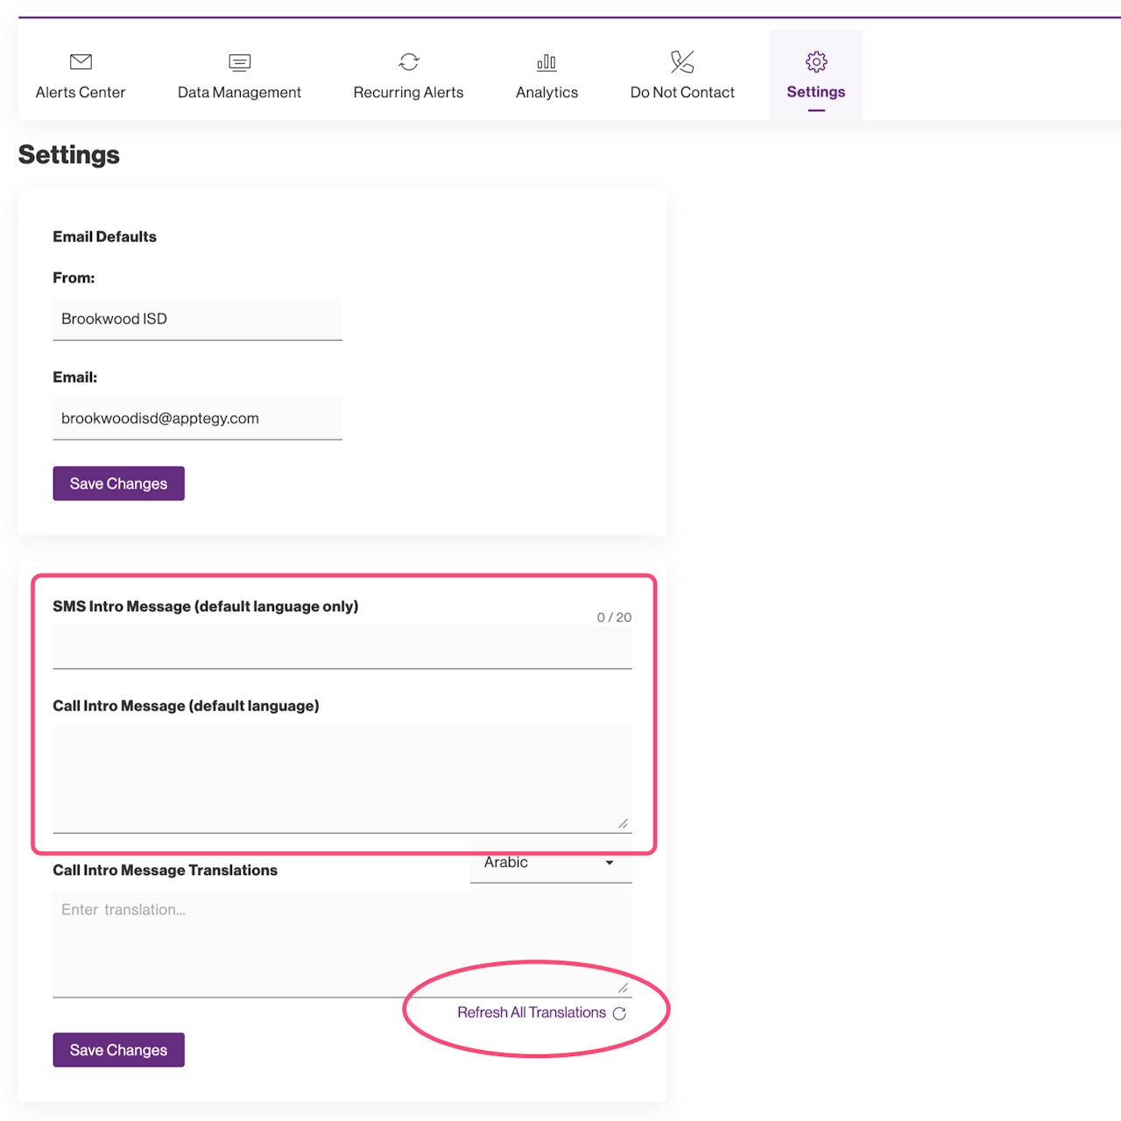1121x1121 pixels.
Task: Click the Enter translation text box
Action: [x=342, y=942]
